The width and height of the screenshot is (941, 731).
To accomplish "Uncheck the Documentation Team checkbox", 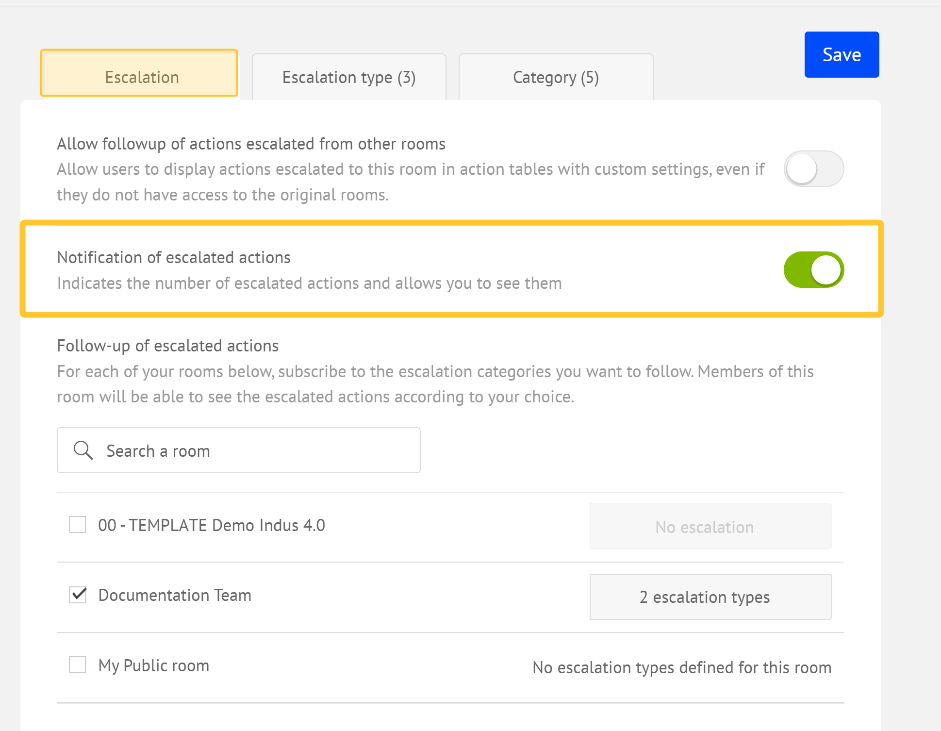I will click(78, 595).
